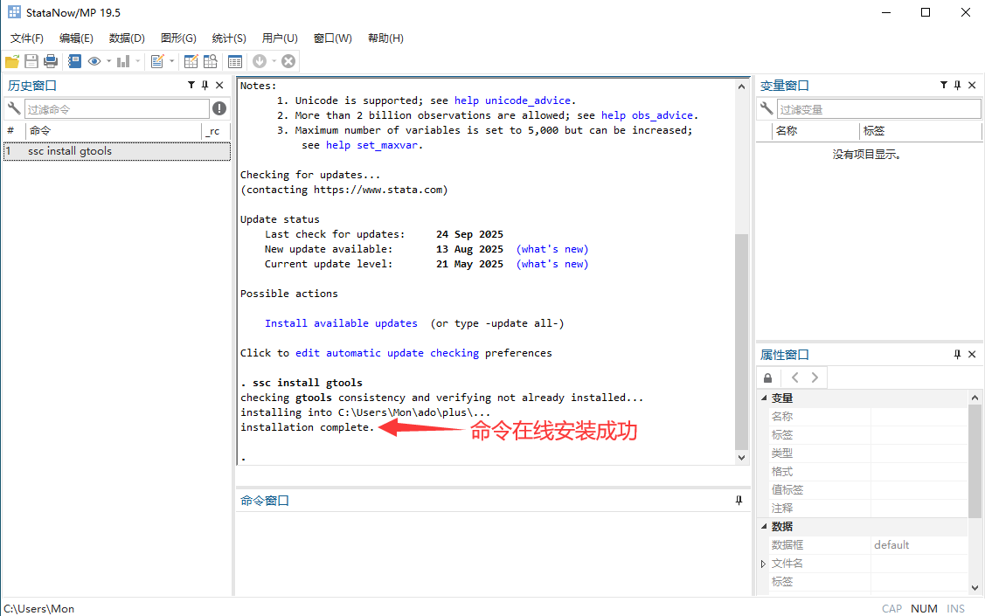
Task: Click the filter icon in 历史窗口 header
Action: coord(191,85)
